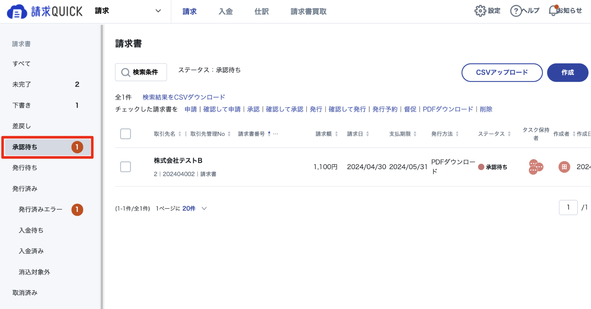This screenshot has width=591, height=309.
Task: Toggle the select-all header checkbox
Action: click(126, 134)
